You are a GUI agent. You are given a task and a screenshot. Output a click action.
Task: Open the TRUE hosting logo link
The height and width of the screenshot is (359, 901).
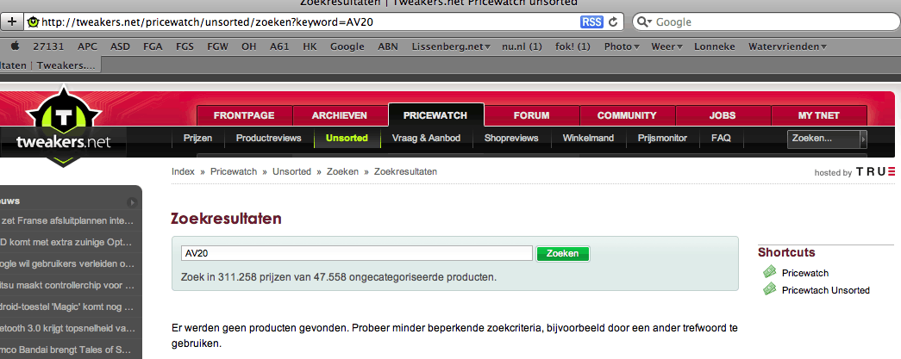point(875,171)
